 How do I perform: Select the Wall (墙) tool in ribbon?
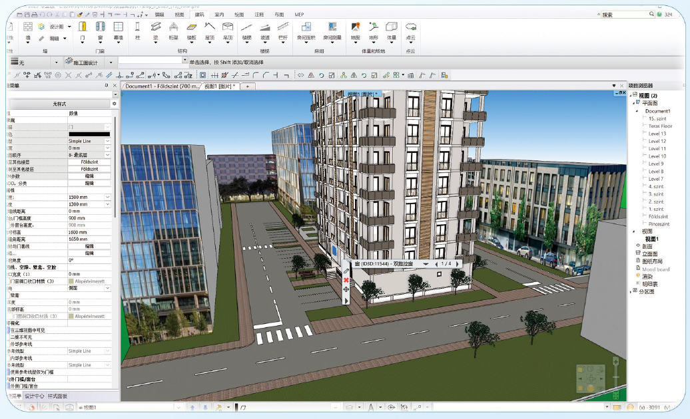tap(27, 27)
